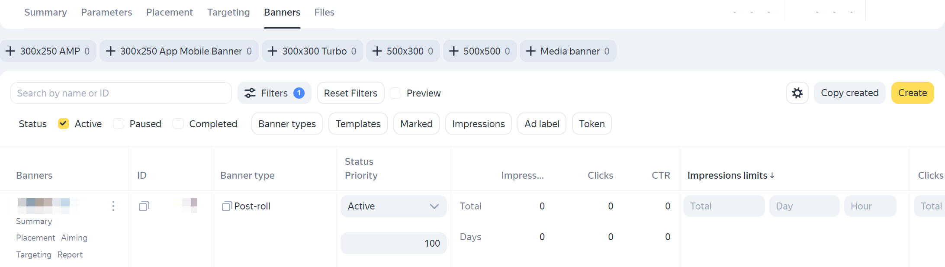Toggle the Preview checkbox
The width and height of the screenshot is (945, 267).
(x=395, y=93)
